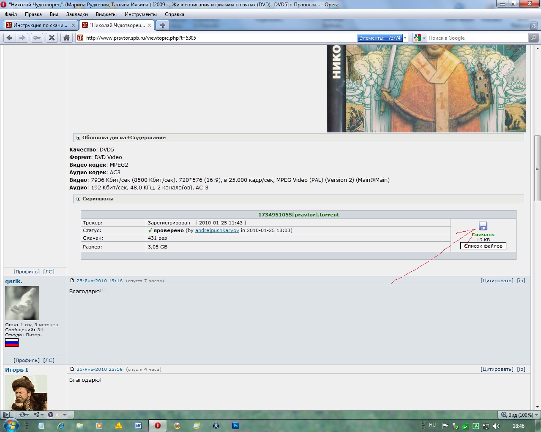541x432 pixels.
Task: Open the Виджеты menu
Action: pyautogui.click(x=106, y=14)
